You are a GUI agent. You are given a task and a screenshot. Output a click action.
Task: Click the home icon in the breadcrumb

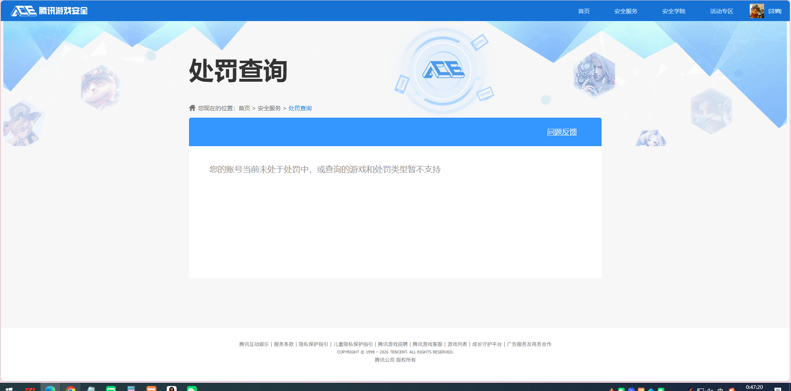click(192, 108)
